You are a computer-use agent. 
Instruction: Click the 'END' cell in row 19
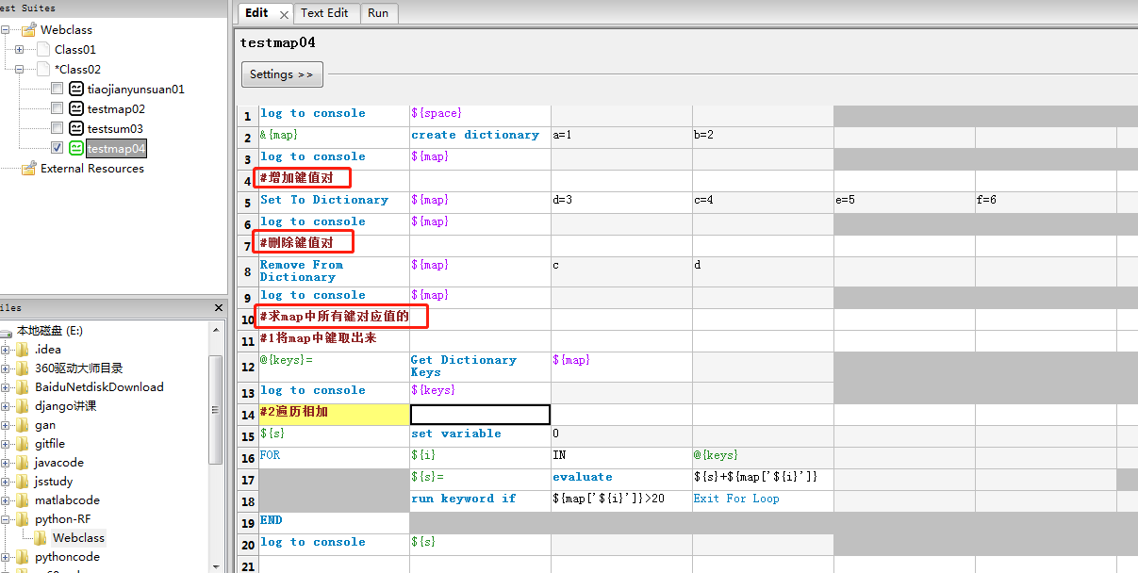tap(334, 521)
